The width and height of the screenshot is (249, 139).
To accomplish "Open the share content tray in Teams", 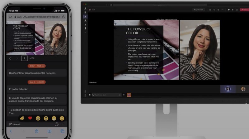I will 237,10.
